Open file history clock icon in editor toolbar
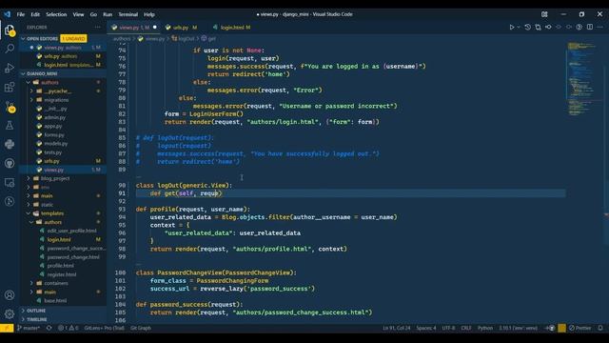The image size is (609, 343). (527, 28)
